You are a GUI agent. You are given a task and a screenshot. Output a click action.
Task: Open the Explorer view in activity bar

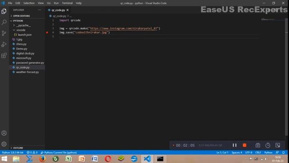(4, 11)
